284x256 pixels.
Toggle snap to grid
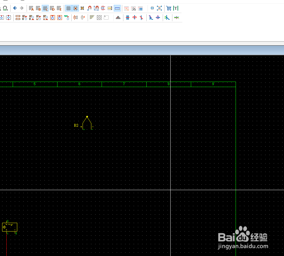click(76, 8)
